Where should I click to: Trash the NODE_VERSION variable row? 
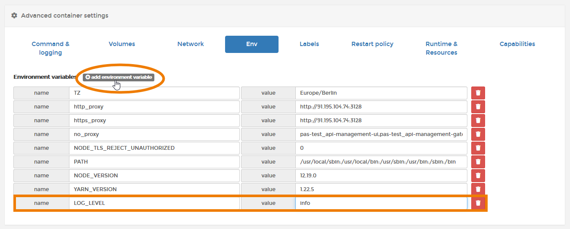coord(478,176)
